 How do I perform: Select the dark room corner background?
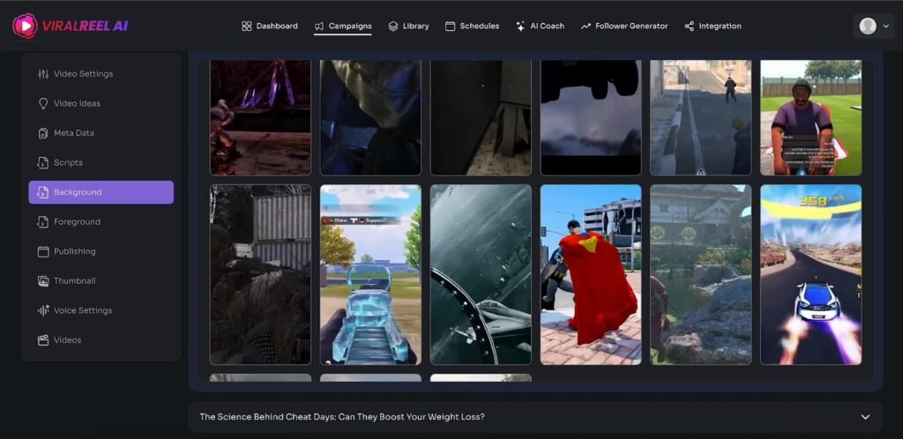pyautogui.click(x=481, y=117)
